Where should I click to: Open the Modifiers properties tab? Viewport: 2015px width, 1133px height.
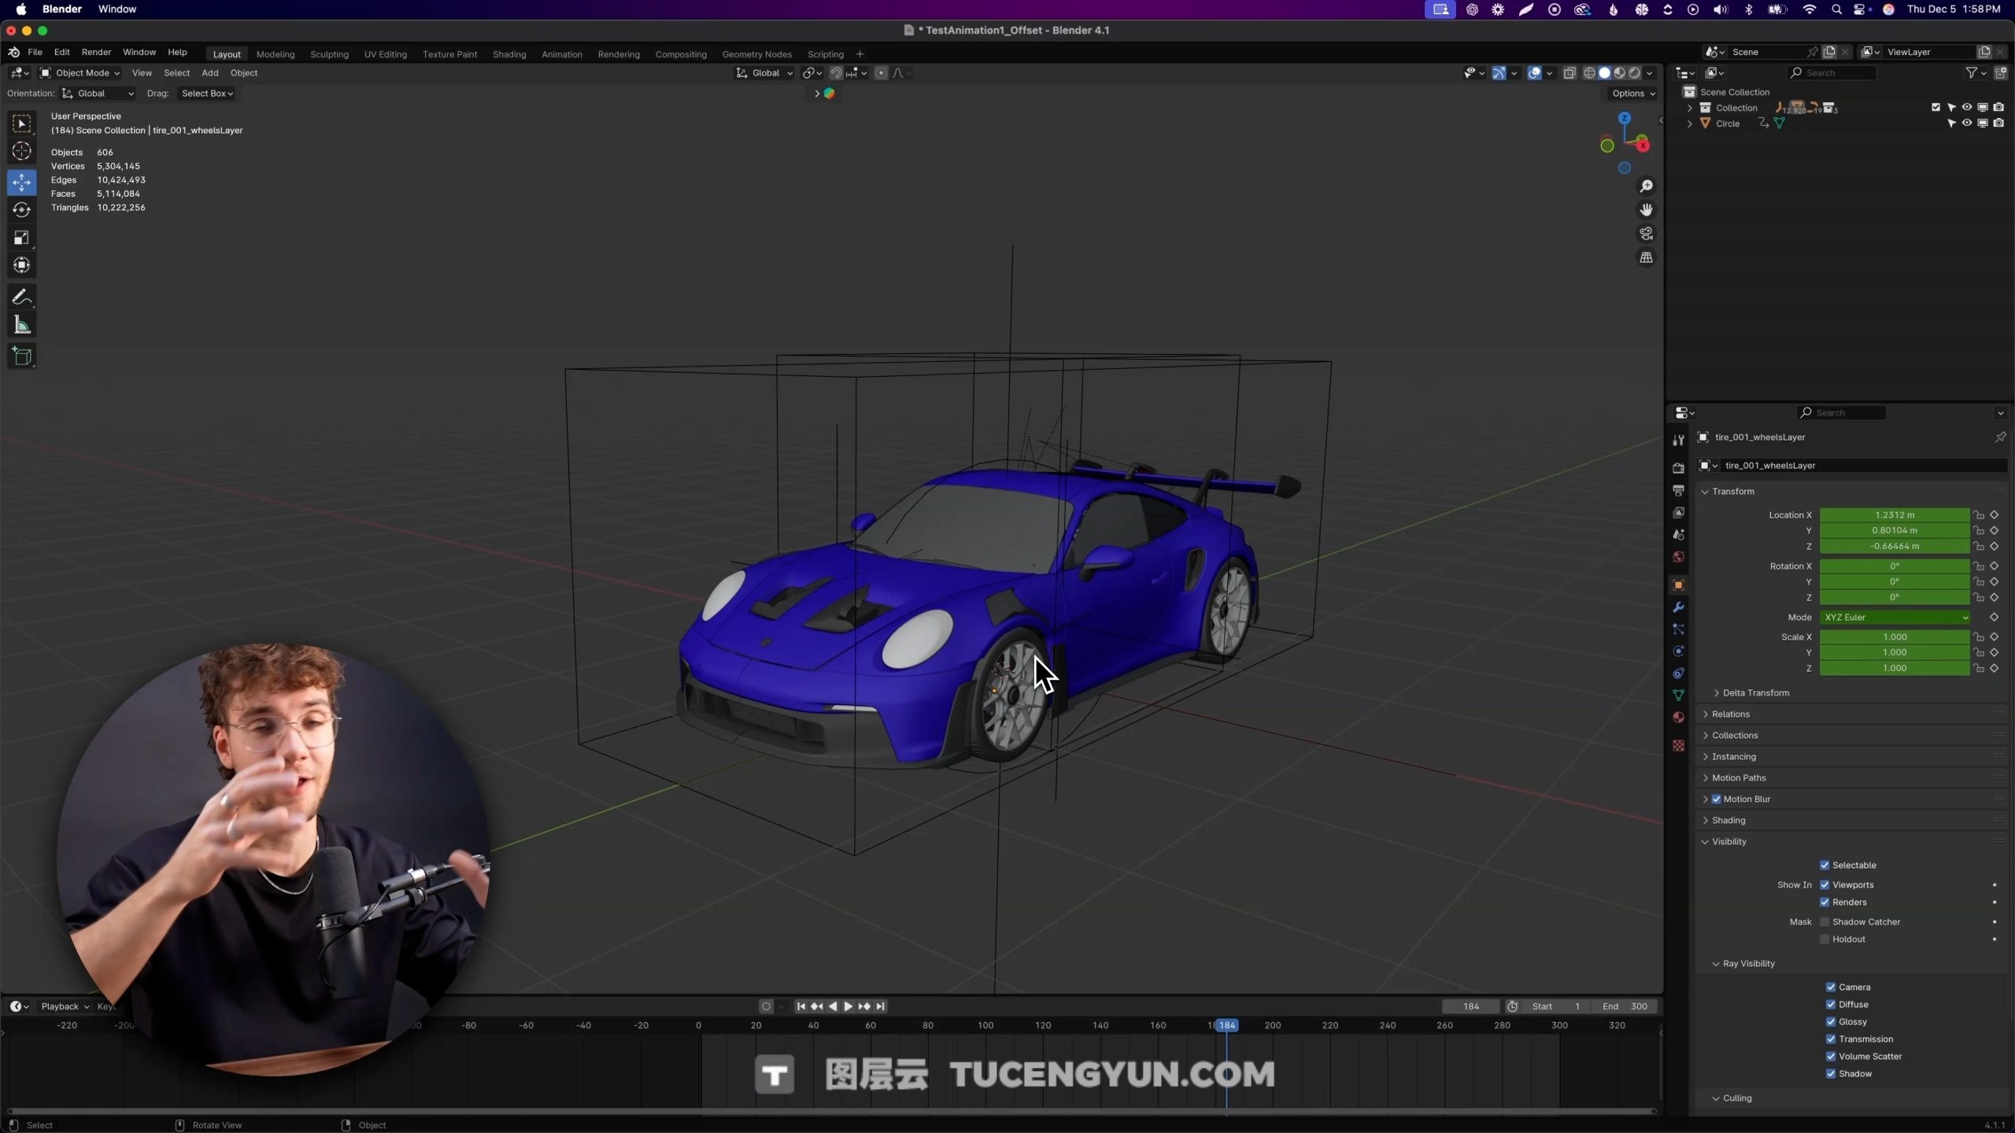tap(1678, 607)
